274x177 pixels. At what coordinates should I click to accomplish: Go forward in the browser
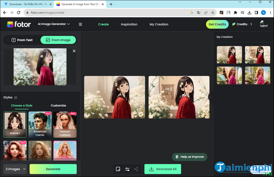click(12, 13)
